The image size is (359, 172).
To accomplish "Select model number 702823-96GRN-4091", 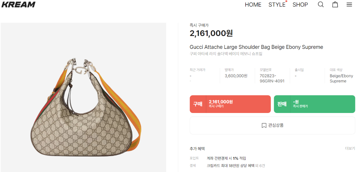I will [272, 79].
